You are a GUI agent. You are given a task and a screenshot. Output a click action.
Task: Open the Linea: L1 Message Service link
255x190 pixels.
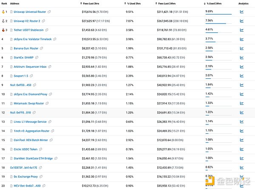coord(30,122)
